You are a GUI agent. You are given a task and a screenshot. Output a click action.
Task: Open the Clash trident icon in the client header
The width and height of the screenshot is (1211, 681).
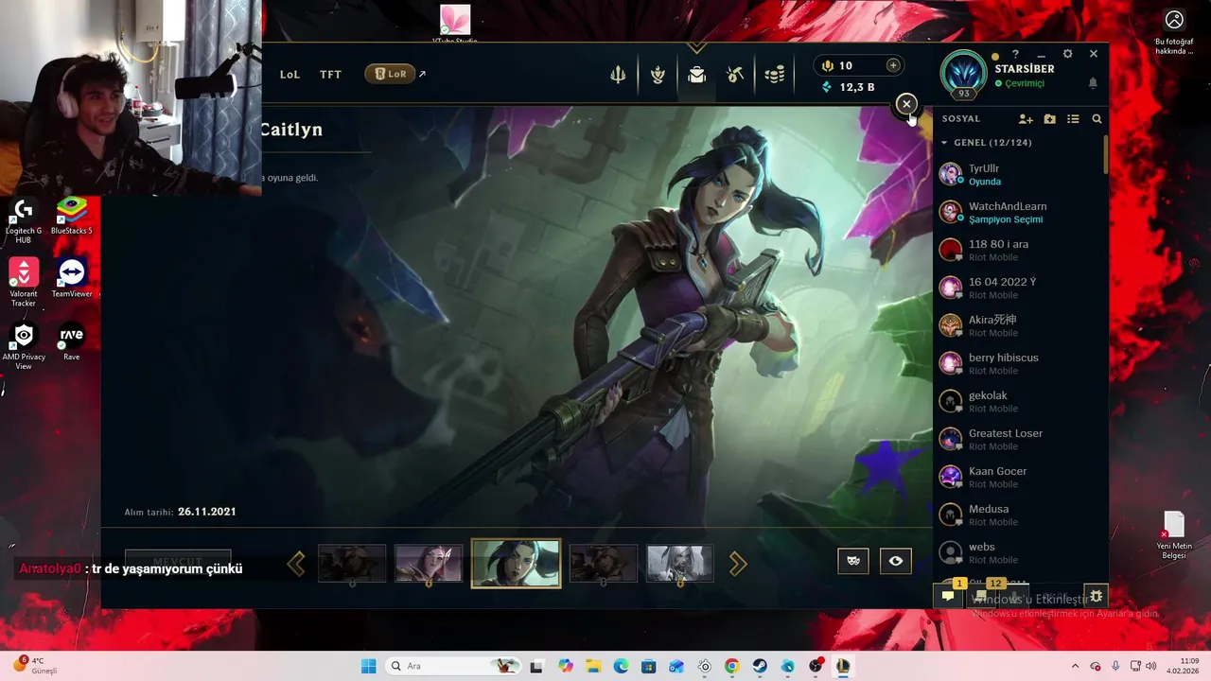tap(618, 75)
